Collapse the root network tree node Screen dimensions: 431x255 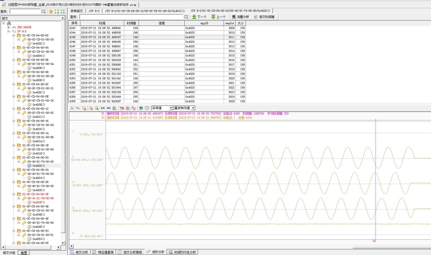click(4, 23)
